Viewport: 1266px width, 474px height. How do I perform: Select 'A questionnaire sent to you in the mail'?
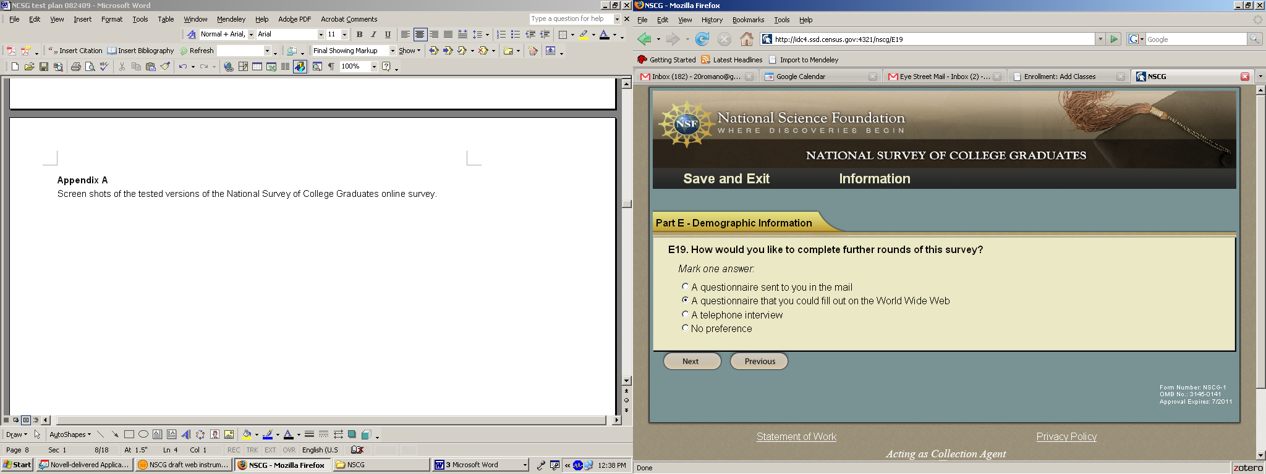pos(685,286)
